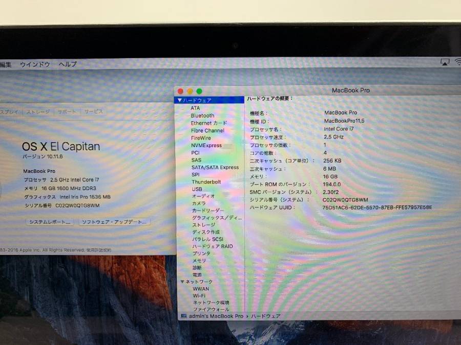Screen dimensions: 461x345
Task: Click 16 GB 1600 MHz DDR3 text
Action: pyautogui.click(x=69, y=188)
